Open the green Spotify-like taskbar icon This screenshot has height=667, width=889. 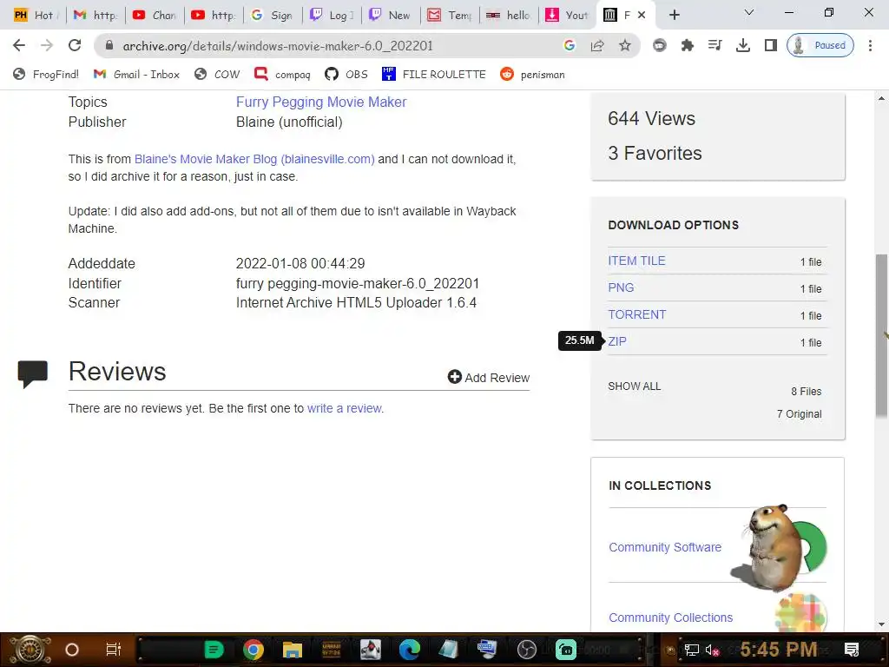click(214, 650)
